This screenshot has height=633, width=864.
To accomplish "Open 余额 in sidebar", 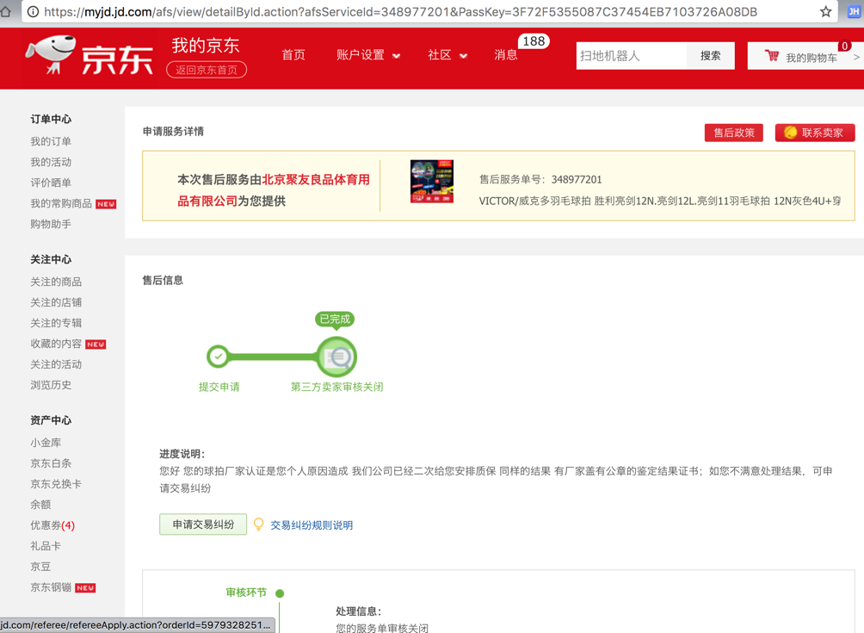I will click(40, 505).
